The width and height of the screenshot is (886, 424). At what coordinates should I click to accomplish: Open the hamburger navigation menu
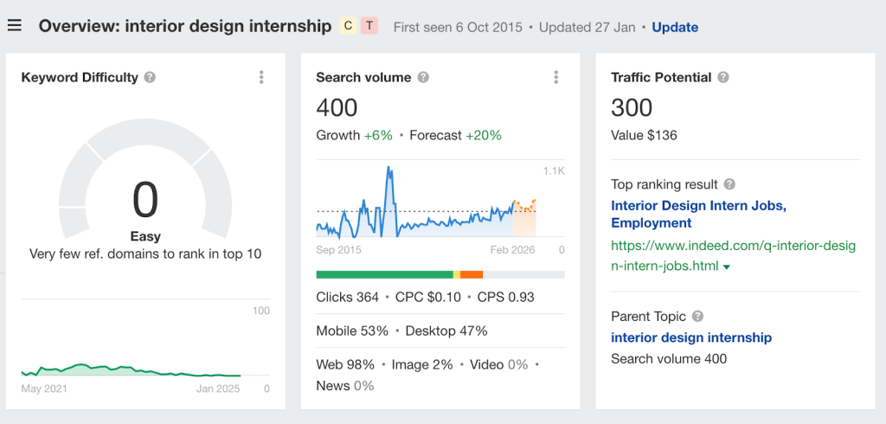point(14,25)
